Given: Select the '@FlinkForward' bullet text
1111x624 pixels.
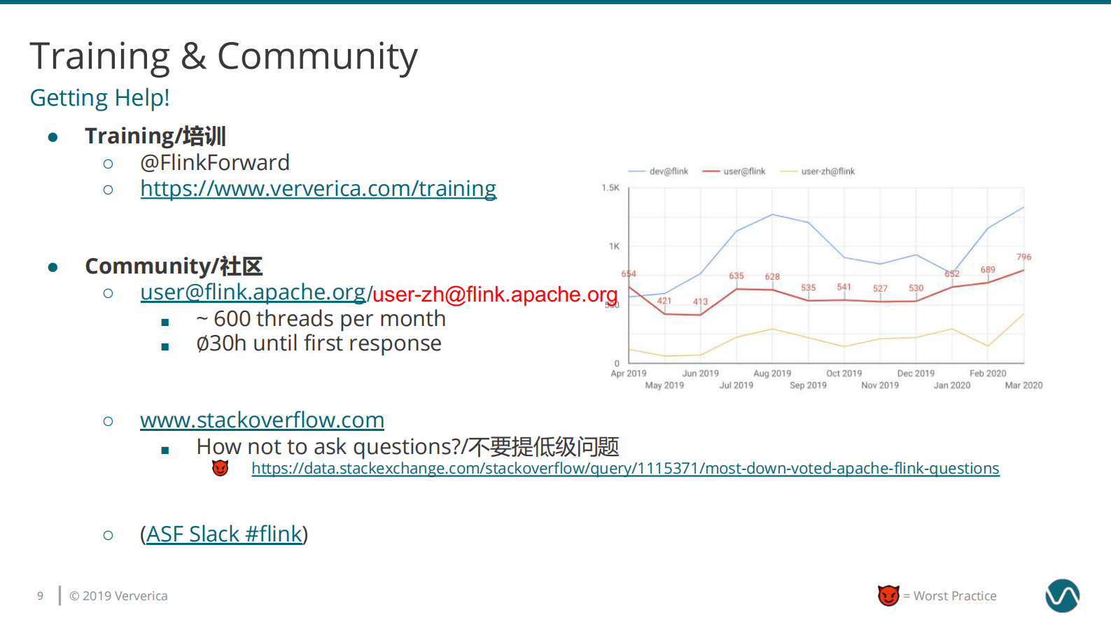Looking at the screenshot, I should [214, 163].
